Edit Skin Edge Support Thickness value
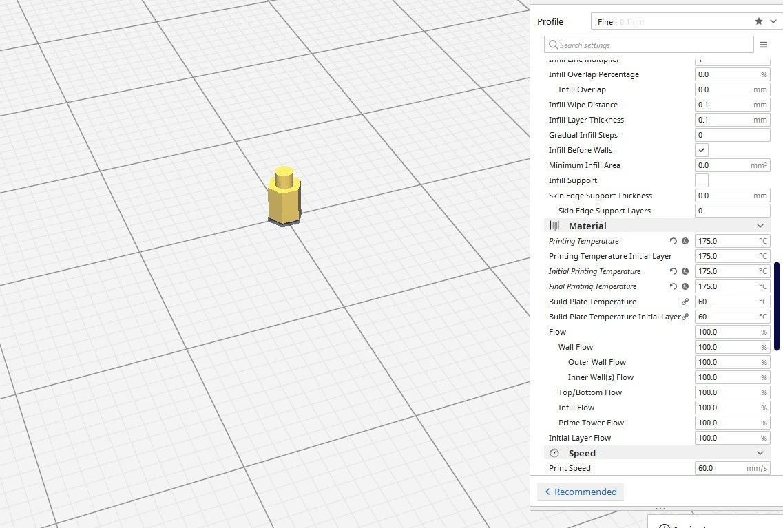This screenshot has height=528, width=783. pyautogui.click(x=732, y=196)
